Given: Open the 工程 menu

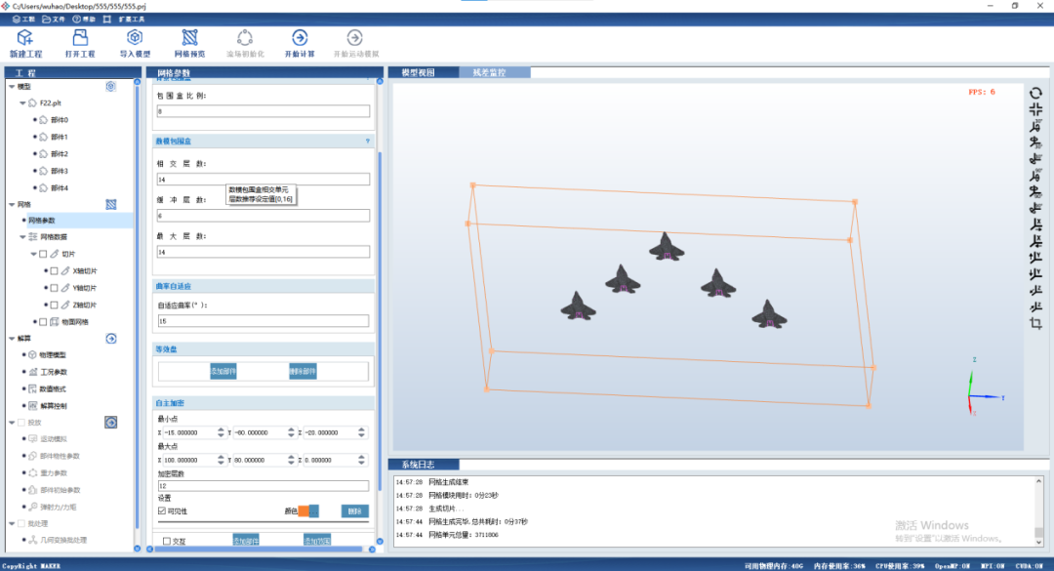Looking at the screenshot, I should point(24,20).
